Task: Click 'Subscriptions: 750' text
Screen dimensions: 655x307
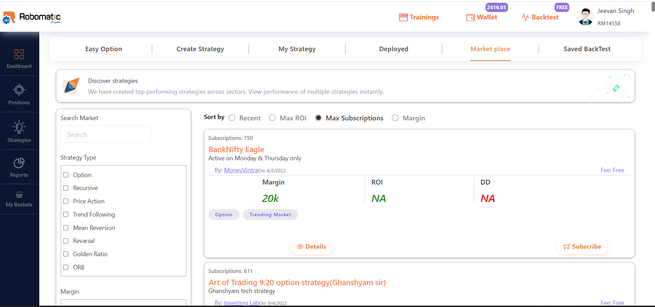Action: (x=231, y=138)
